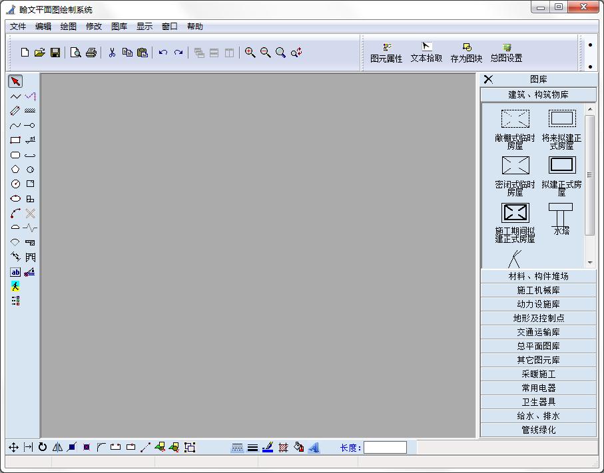The image size is (604, 473).
Task: Close the 图库 panel with X
Action: click(x=488, y=79)
